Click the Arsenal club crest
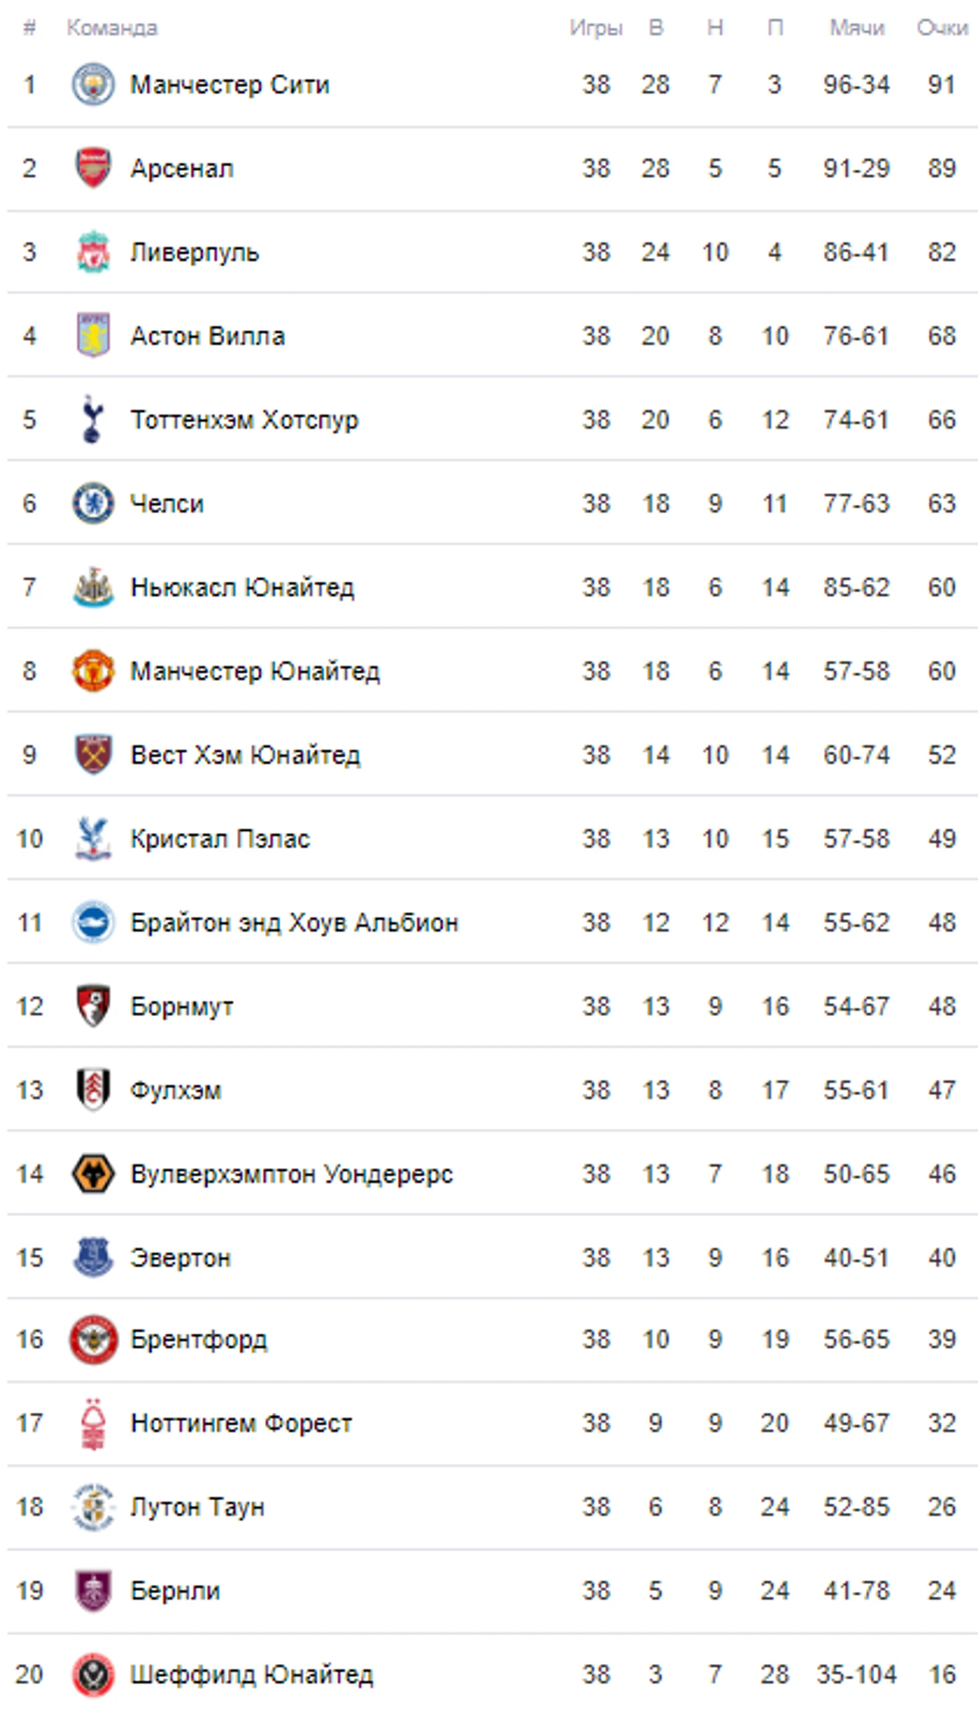This screenshot has height=1711, width=978. pos(92,168)
